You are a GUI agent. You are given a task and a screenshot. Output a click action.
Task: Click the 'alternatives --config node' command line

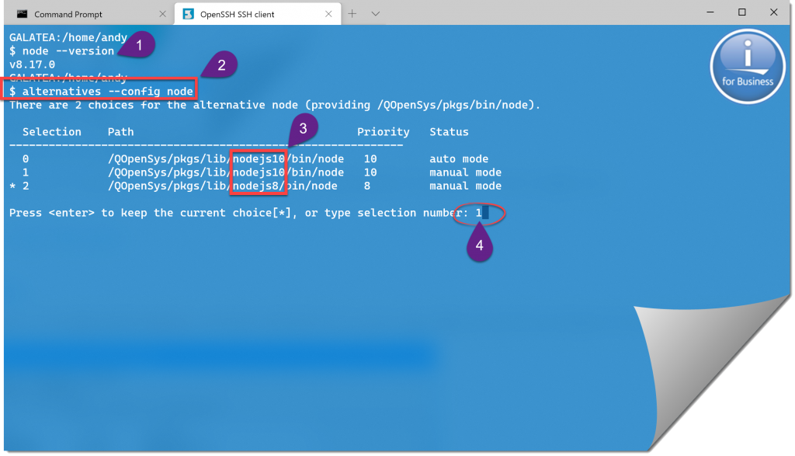tap(101, 91)
